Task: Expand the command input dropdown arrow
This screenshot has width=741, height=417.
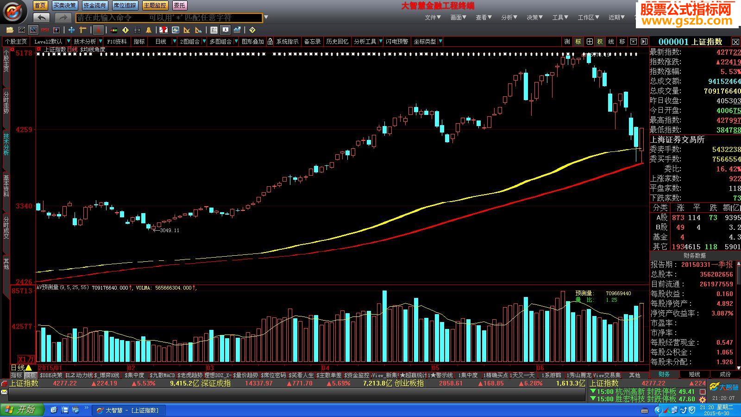Action: pos(266,18)
